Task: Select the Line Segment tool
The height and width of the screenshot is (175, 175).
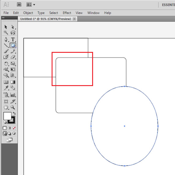Action: (x=6, y=45)
